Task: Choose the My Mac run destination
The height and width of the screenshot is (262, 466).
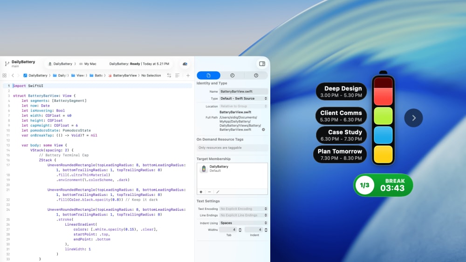Action: (x=88, y=64)
